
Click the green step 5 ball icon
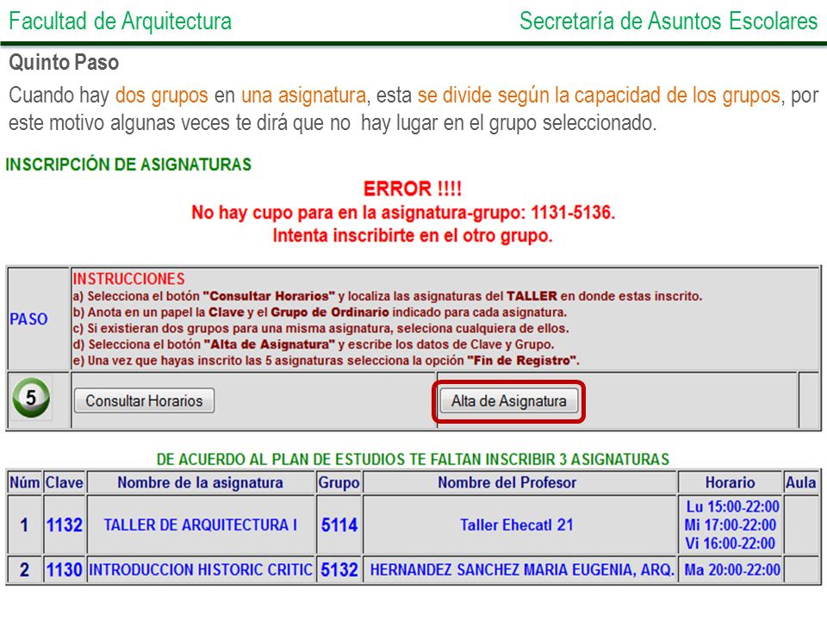coord(31,398)
